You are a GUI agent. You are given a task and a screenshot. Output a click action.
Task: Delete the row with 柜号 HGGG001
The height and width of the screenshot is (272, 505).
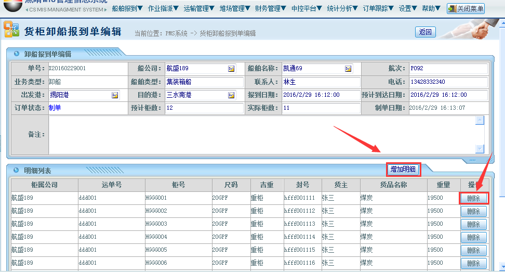pyautogui.click(x=473, y=198)
